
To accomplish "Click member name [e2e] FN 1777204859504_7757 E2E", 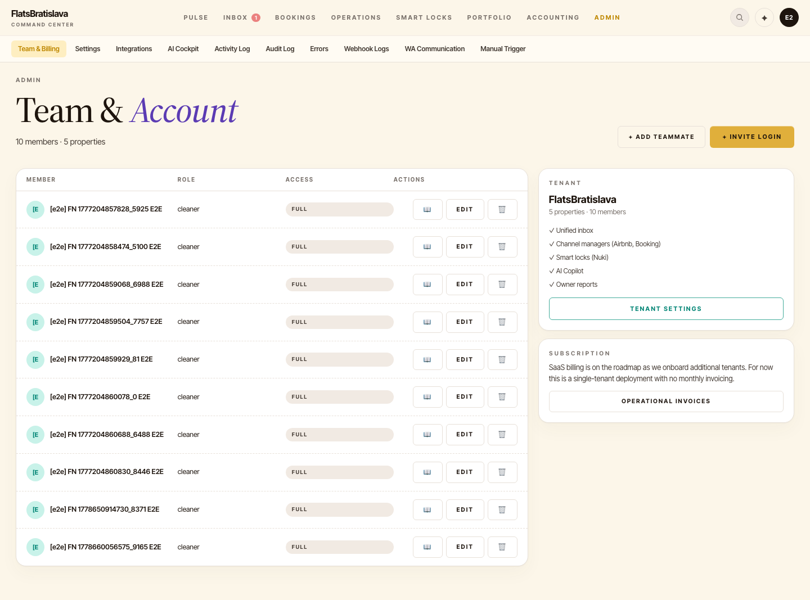I will click(106, 322).
